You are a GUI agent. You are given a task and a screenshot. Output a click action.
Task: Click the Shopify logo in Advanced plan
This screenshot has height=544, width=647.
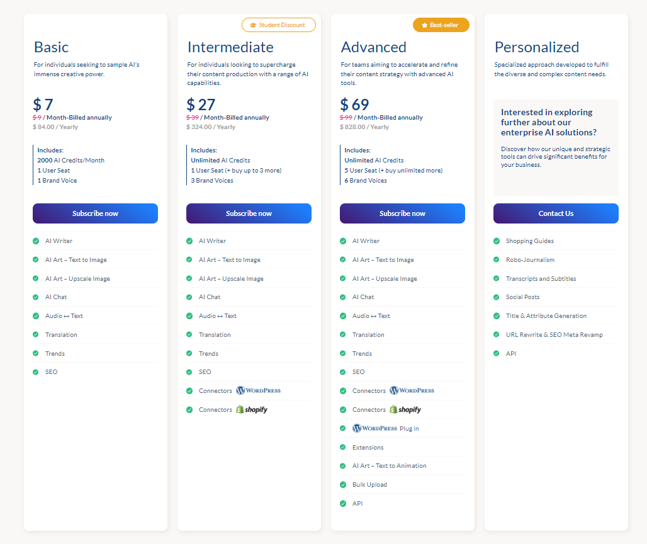tap(405, 409)
